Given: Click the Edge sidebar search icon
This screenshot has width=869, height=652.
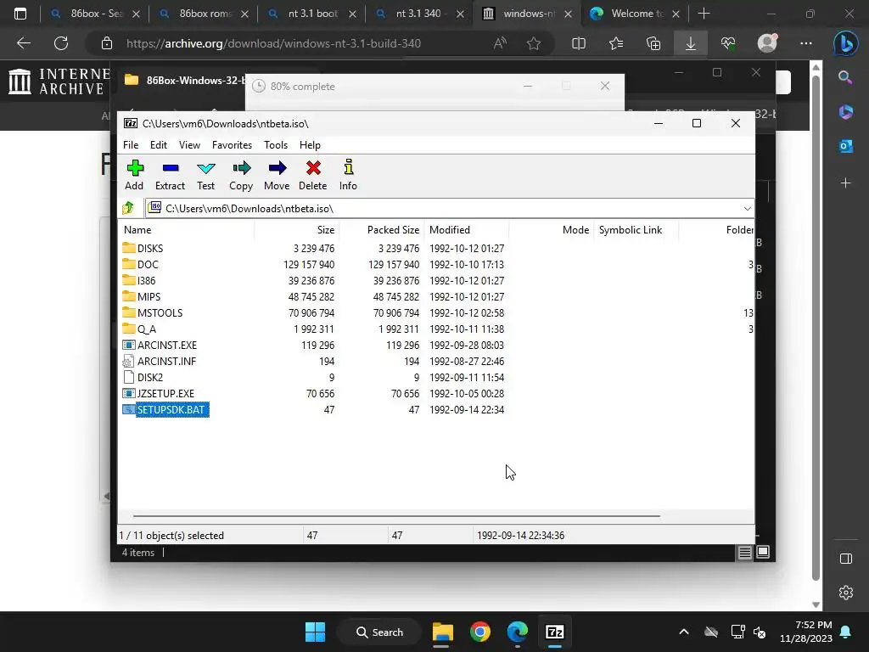Looking at the screenshot, I should pos(846,77).
